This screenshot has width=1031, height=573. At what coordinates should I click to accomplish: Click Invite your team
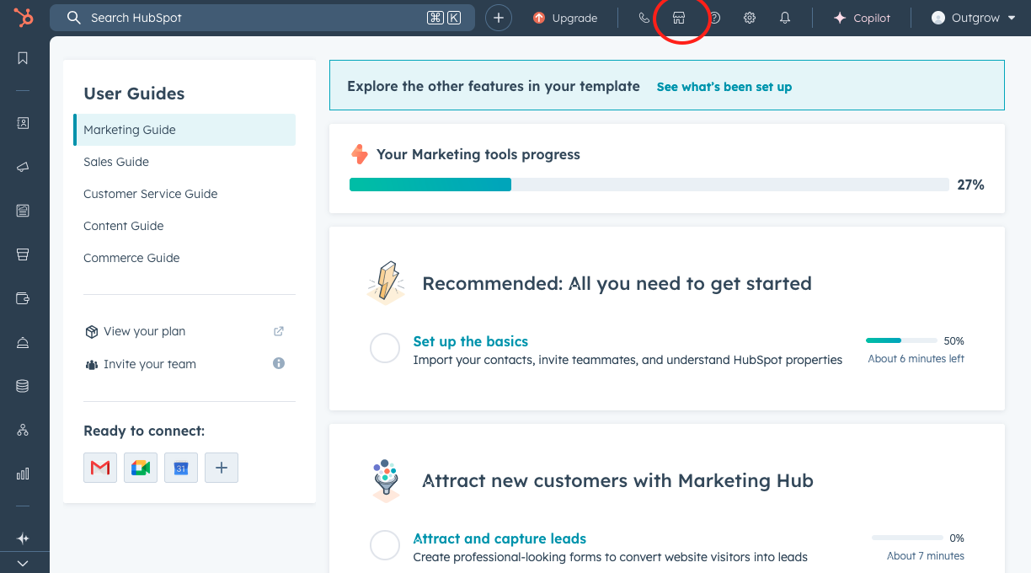point(150,364)
